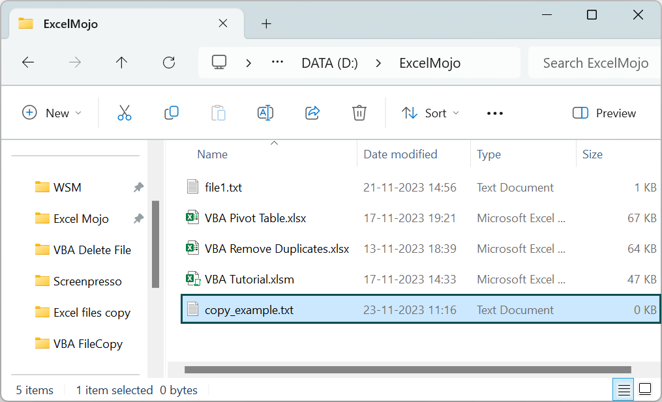This screenshot has height=402, width=662.
Task: Open Excel Mojo folder in sidebar
Action: coord(72,218)
